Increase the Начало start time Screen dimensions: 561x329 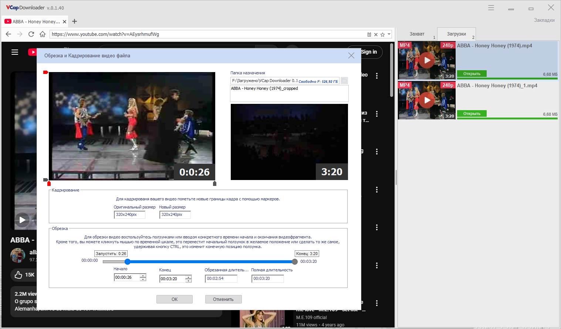[x=143, y=275]
